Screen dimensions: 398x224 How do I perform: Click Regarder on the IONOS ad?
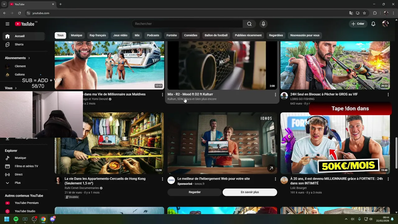tap(195, 192)
